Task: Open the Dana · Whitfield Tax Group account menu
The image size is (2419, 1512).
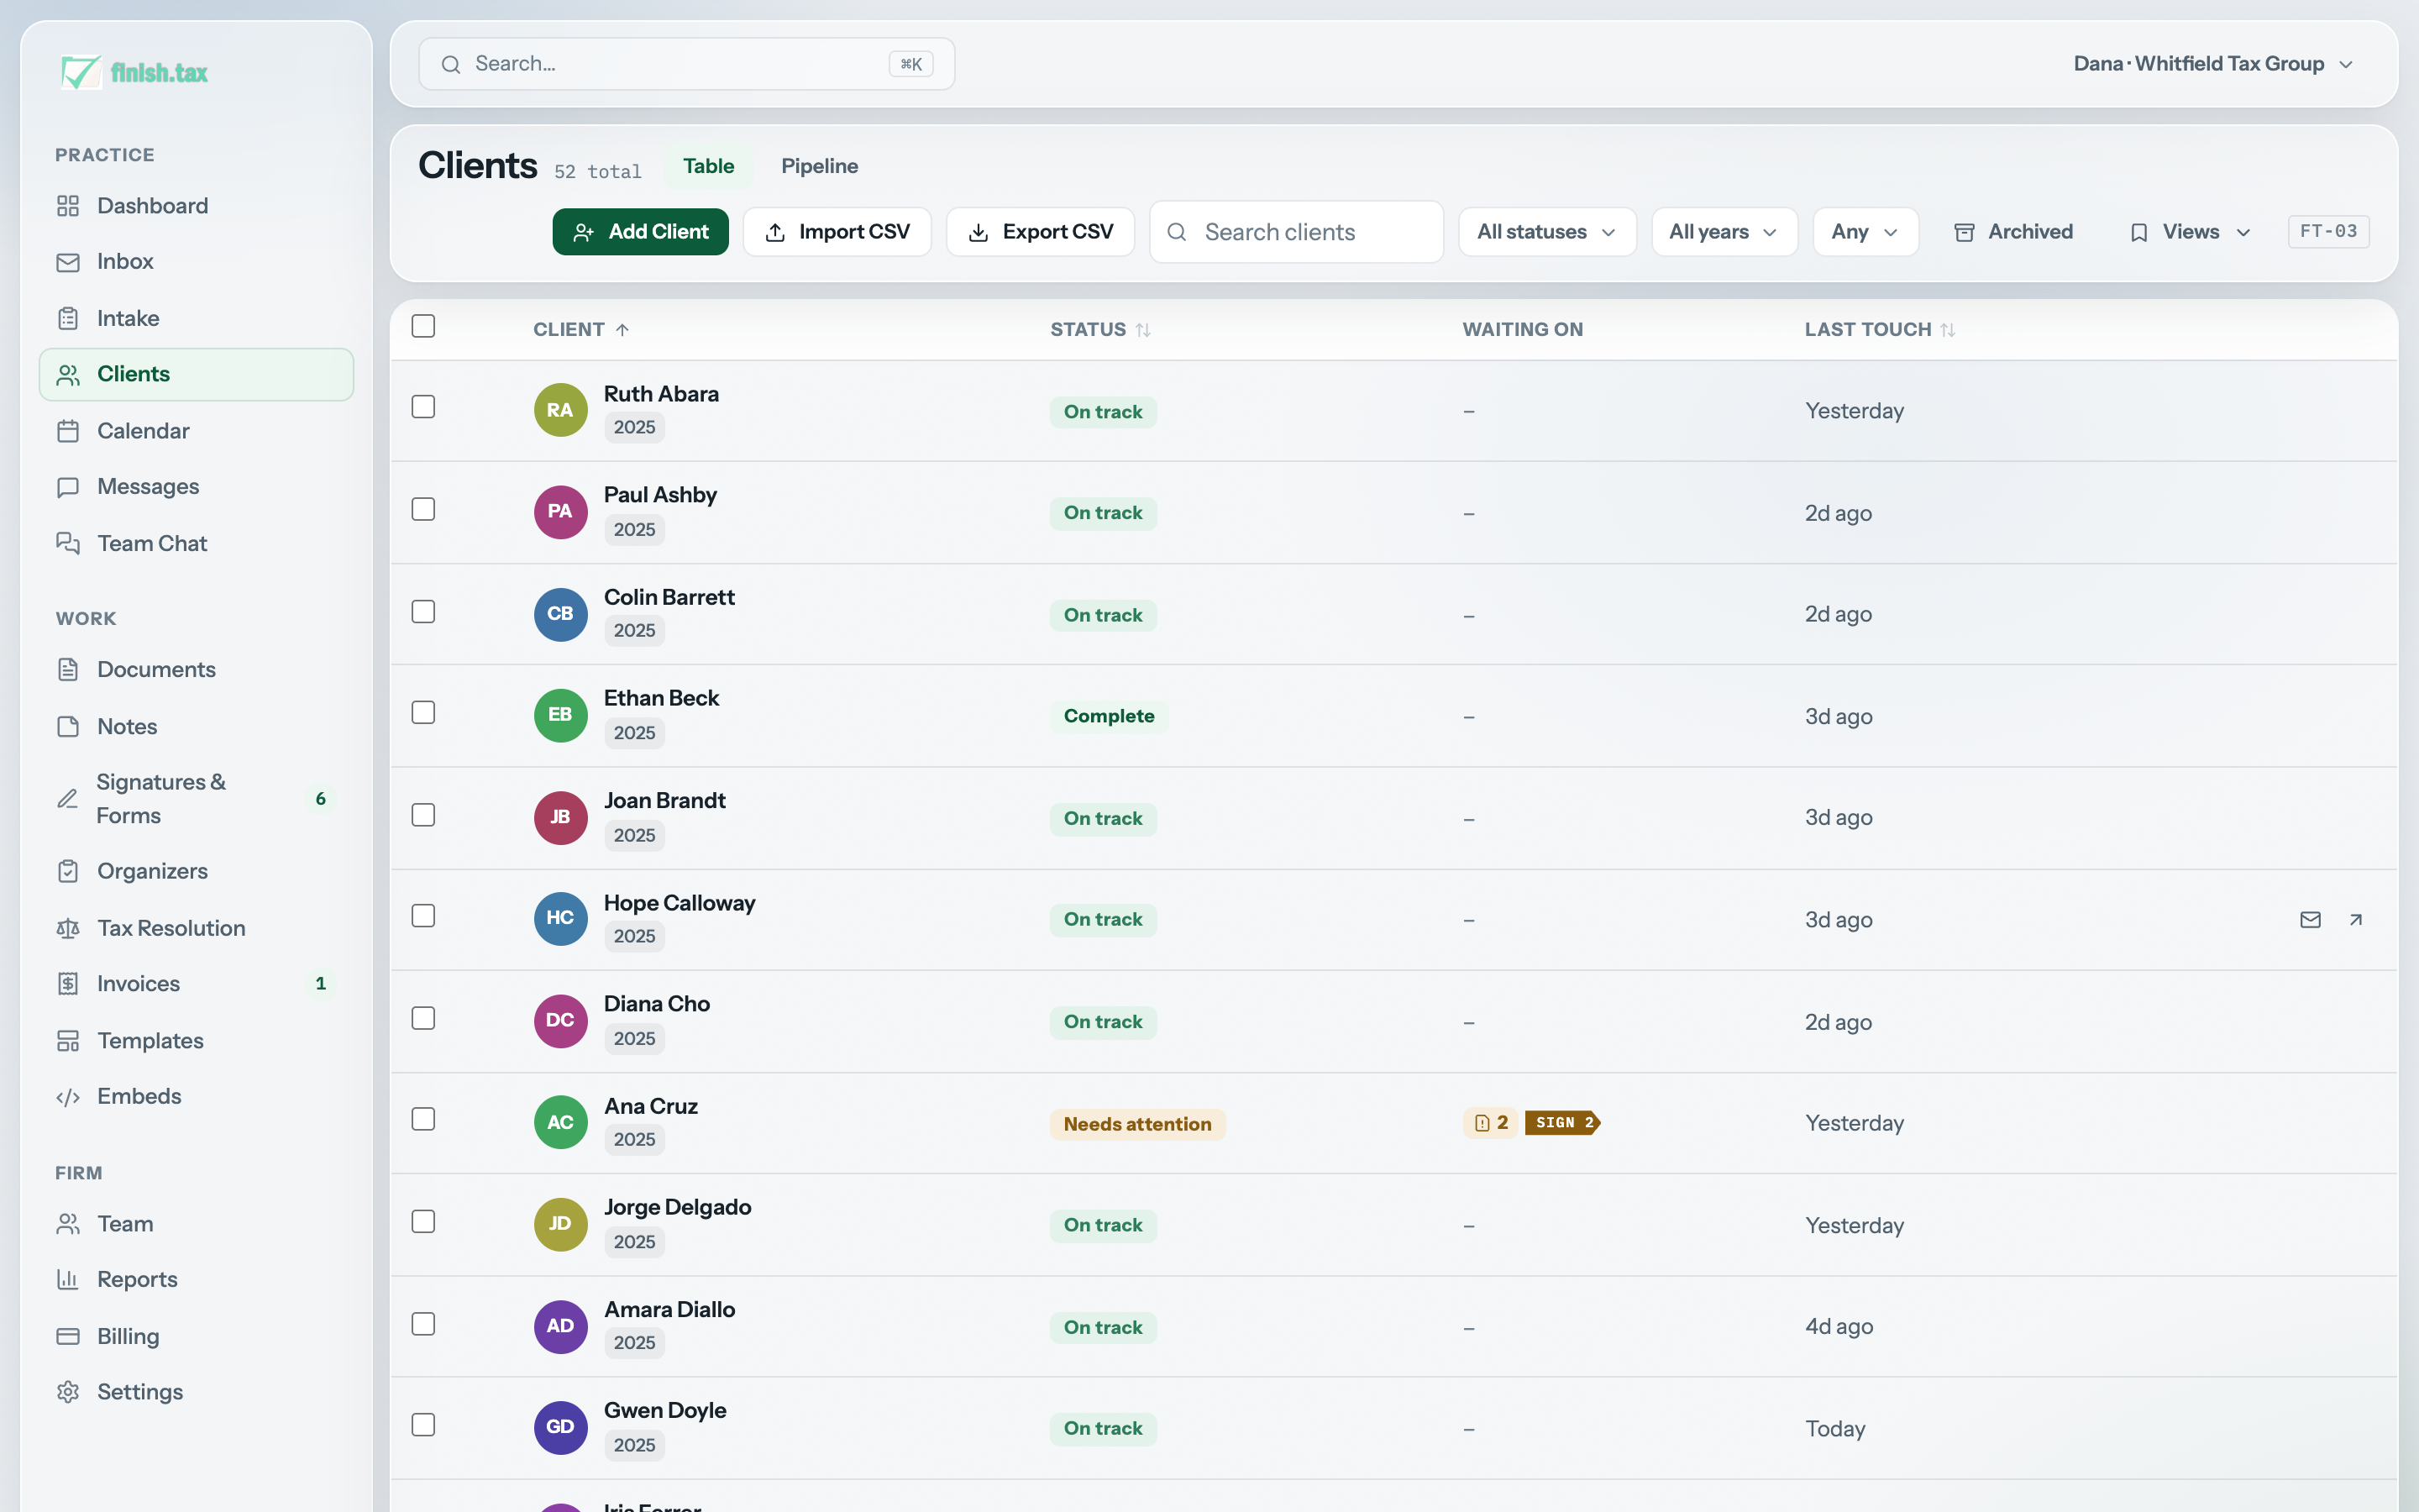Action: (2214, 64)
